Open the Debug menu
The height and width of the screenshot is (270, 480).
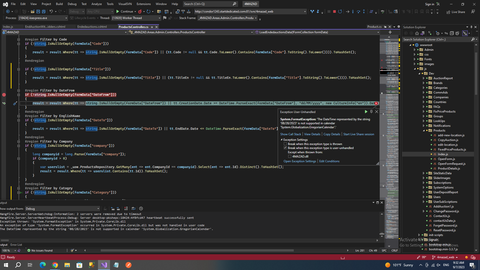pyautogui.click(x=72, y=4)
